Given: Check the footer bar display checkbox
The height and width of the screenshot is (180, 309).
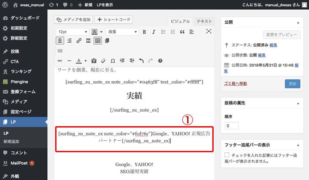Looking at the screenshot, I should tap(227, 155).
